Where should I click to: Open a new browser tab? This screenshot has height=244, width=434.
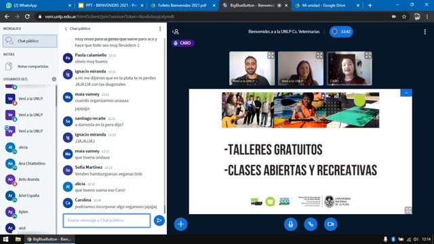click(370, 5)
